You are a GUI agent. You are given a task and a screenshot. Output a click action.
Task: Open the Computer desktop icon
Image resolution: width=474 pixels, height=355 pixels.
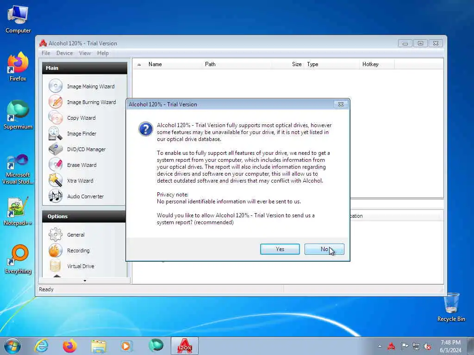[18, 19]
